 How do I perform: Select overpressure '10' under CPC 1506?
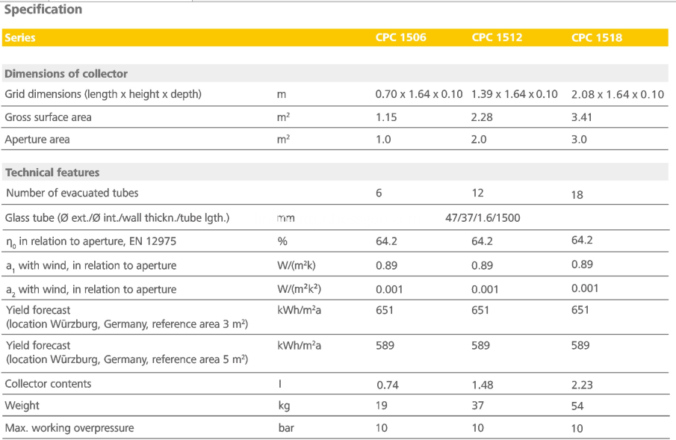(x=382, y=428)
